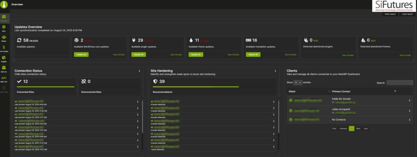
Task: Click the sync icon beside 58 available updates
Action: 19,40
